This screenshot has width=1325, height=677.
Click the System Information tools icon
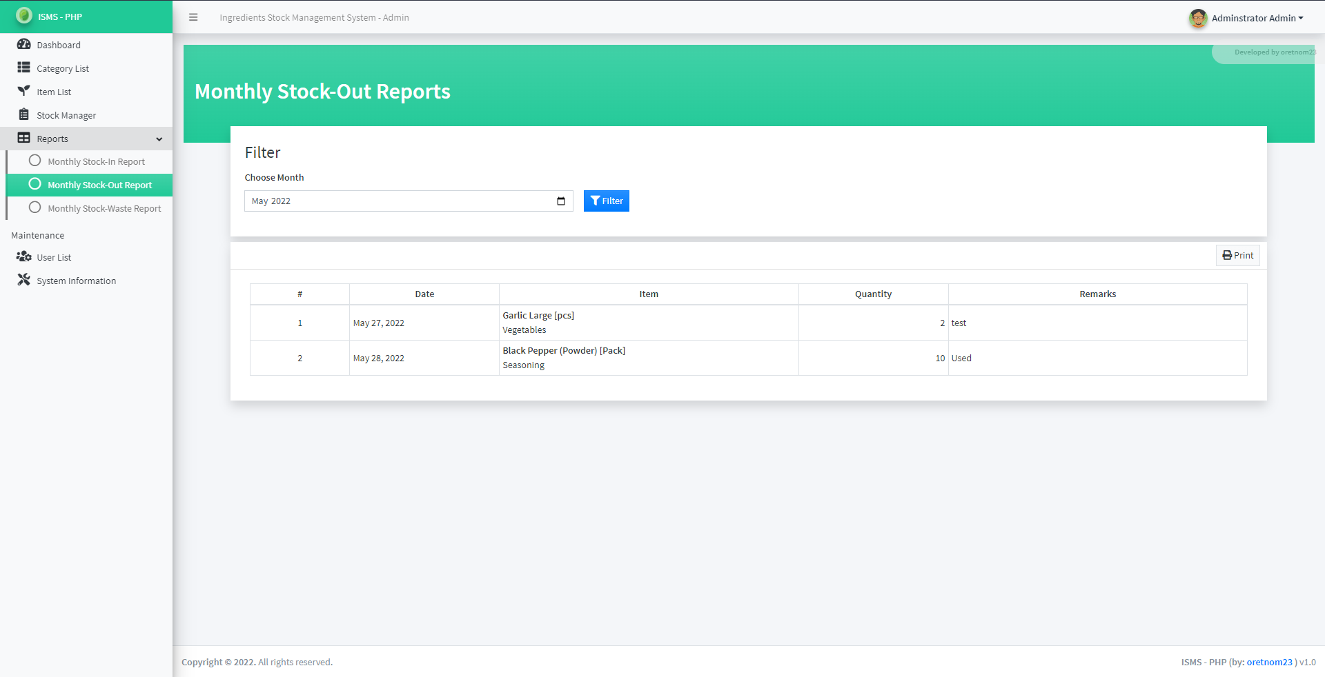(x=24, y=280)
